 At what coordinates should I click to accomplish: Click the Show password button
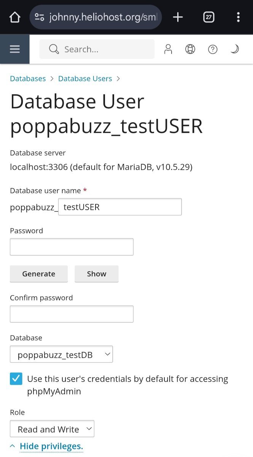97,274
